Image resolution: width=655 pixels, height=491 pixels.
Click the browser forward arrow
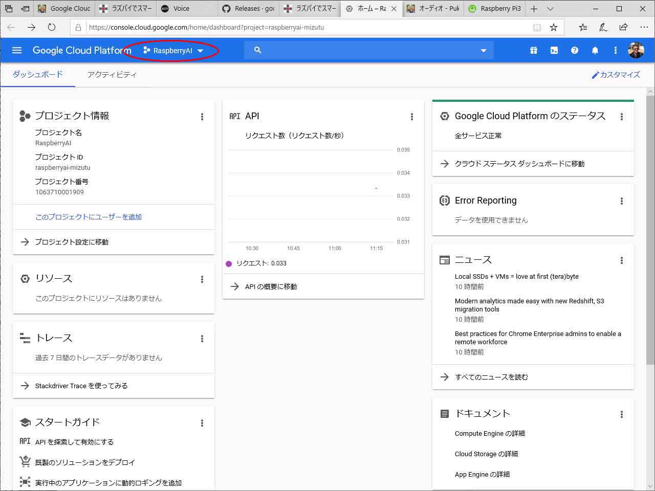coord(31,27)
